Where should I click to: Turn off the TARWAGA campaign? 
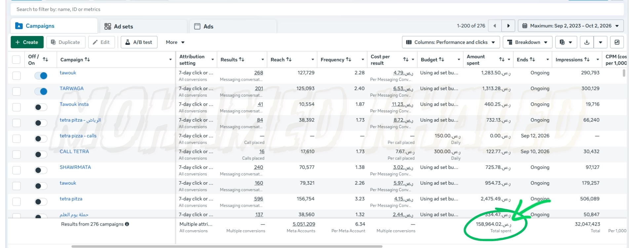point(41,91)
